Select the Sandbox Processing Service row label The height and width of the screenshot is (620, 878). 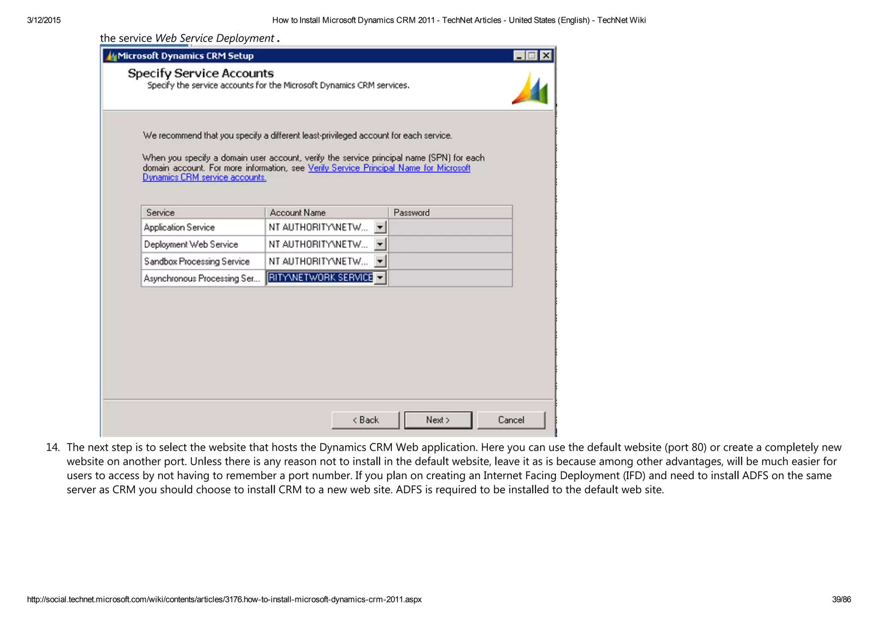(x=197, y=261)
